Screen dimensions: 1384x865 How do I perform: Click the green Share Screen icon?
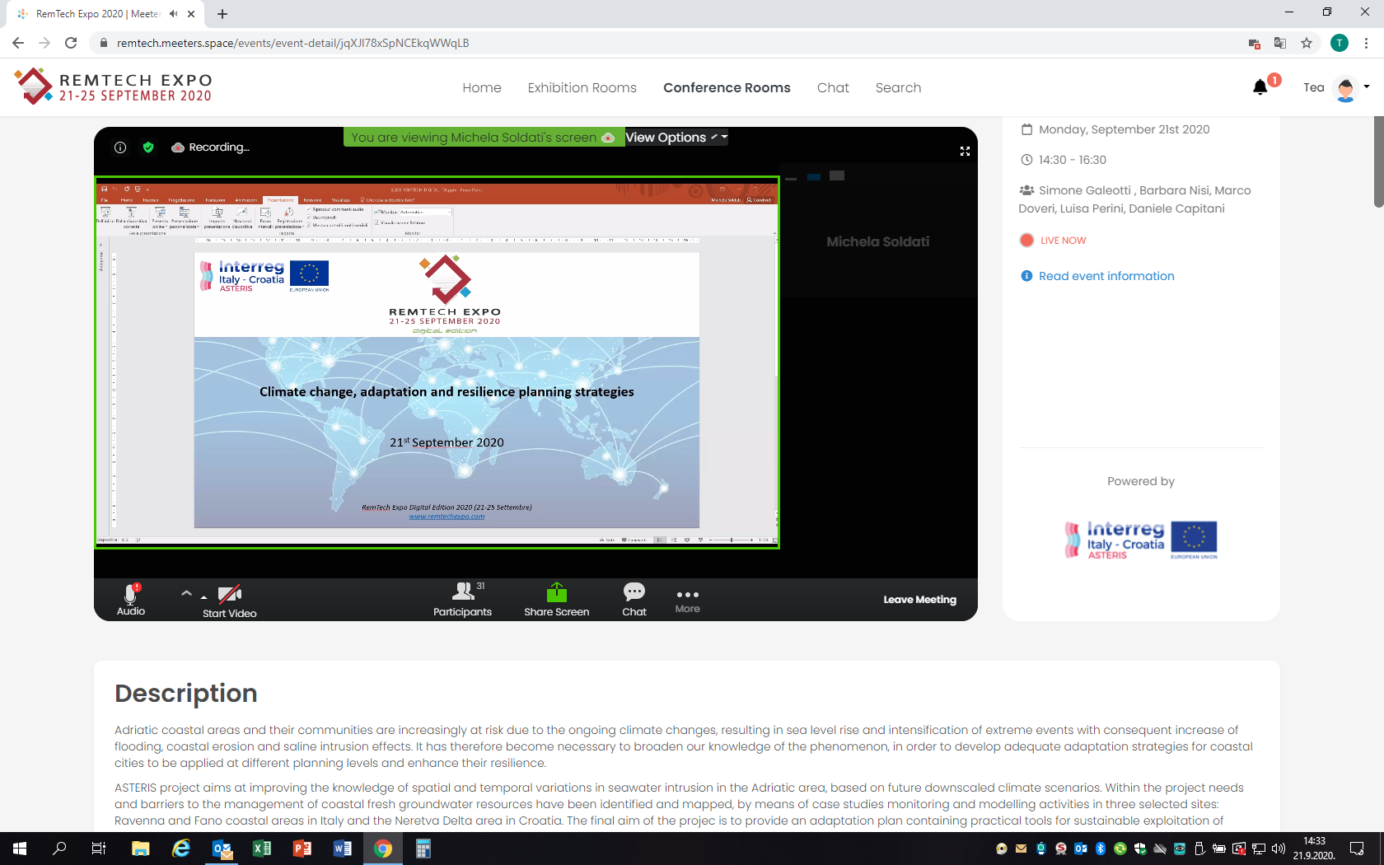[557, 591]
